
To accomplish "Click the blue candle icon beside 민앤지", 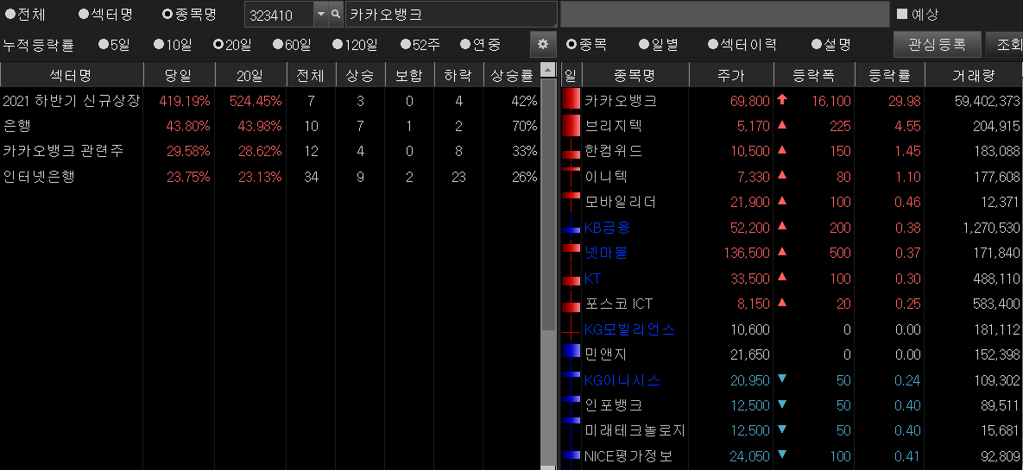I will click(x=571, y=351).
